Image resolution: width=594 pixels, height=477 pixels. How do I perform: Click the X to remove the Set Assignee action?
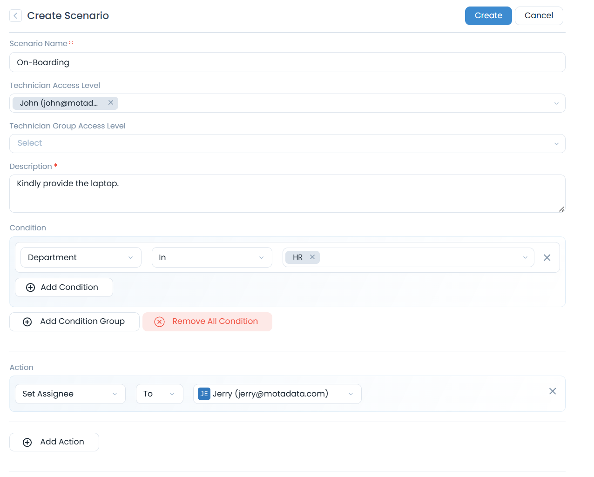point(553,391)
